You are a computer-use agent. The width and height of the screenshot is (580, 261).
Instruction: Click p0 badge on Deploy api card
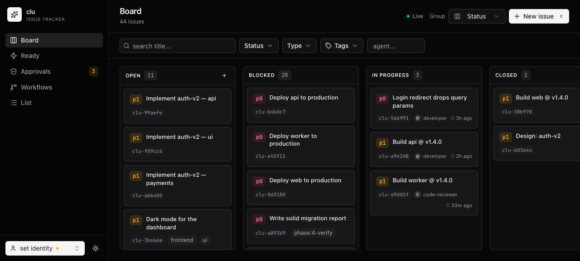point(259,98)
